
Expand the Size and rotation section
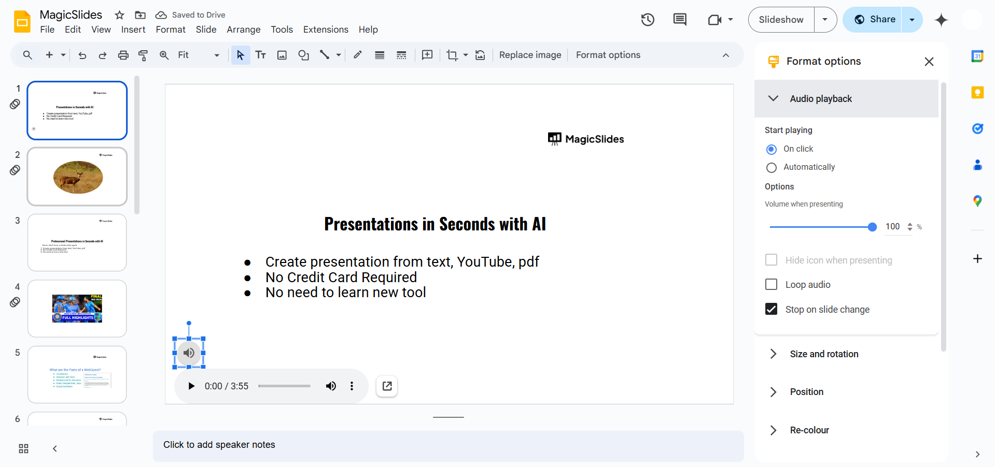tap(824, 354)
